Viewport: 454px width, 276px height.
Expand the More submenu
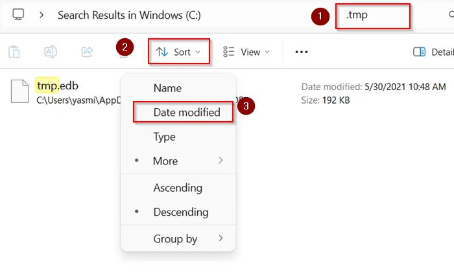[178, 161]
